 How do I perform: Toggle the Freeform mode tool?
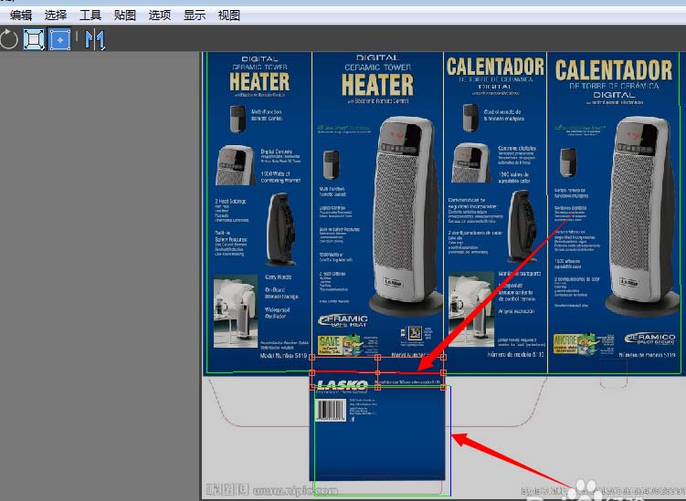coord(59,40)
